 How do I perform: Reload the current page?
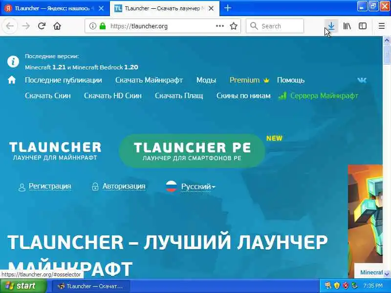42,26
